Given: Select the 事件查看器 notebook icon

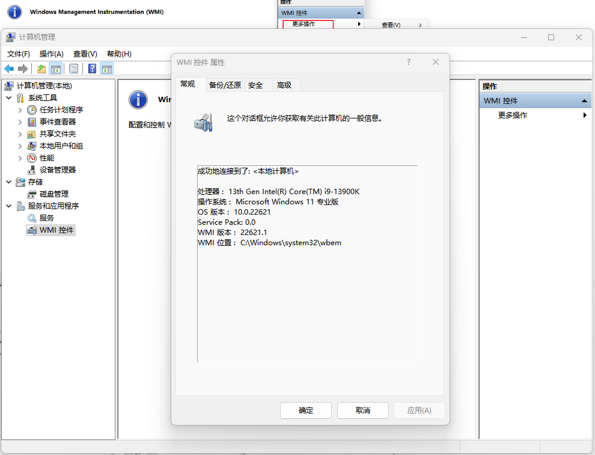Looking at the screenshot, I should 32,122.
